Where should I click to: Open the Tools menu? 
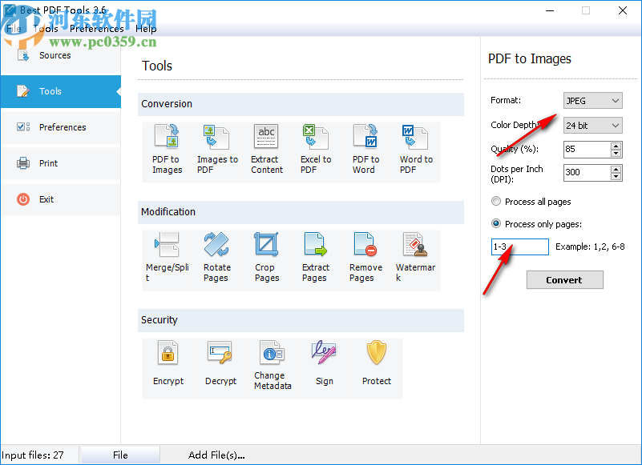(46, 28)
